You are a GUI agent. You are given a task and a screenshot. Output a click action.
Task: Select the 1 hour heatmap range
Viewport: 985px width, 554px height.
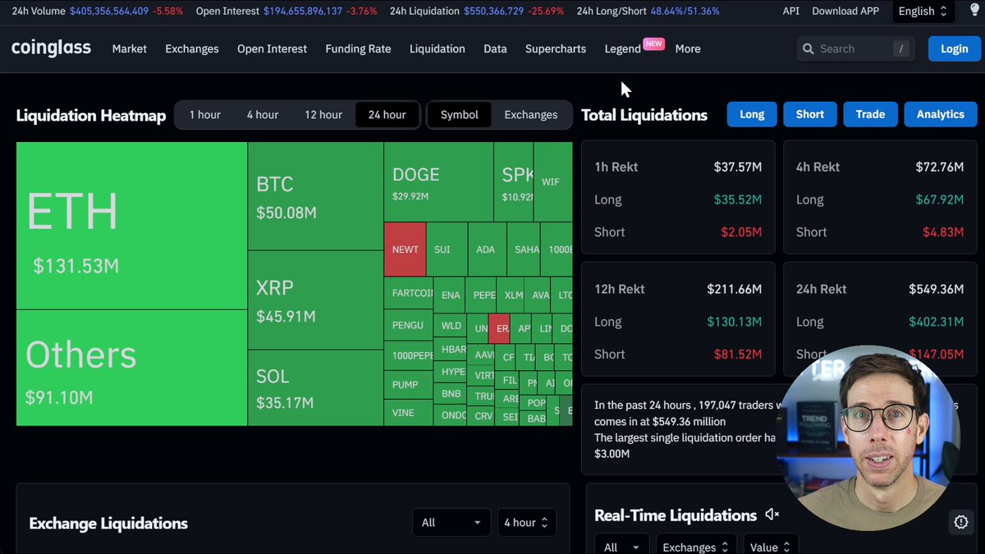204,115
